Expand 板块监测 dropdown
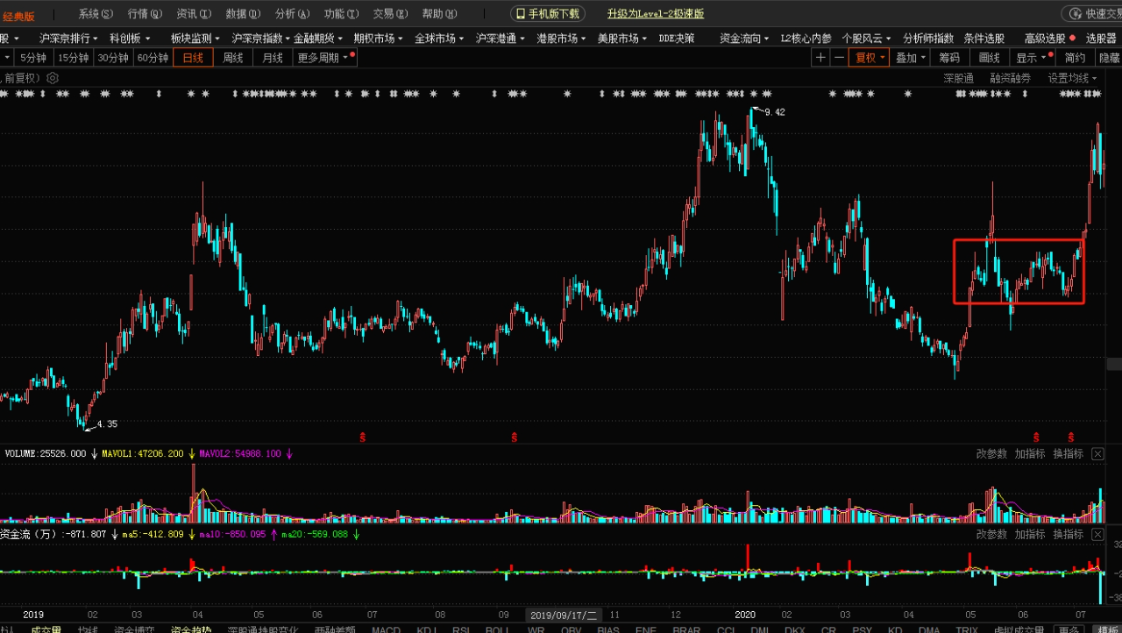The height and width of the screenshot is (633, 1122). [x=196, y=39]
